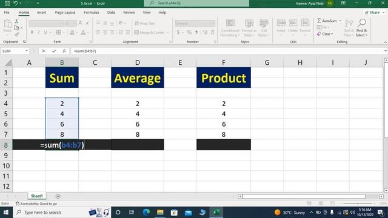Click the Comma Style icon
Image resolution: width=388 pixels, height=218 pixels.
coord(196,32)
